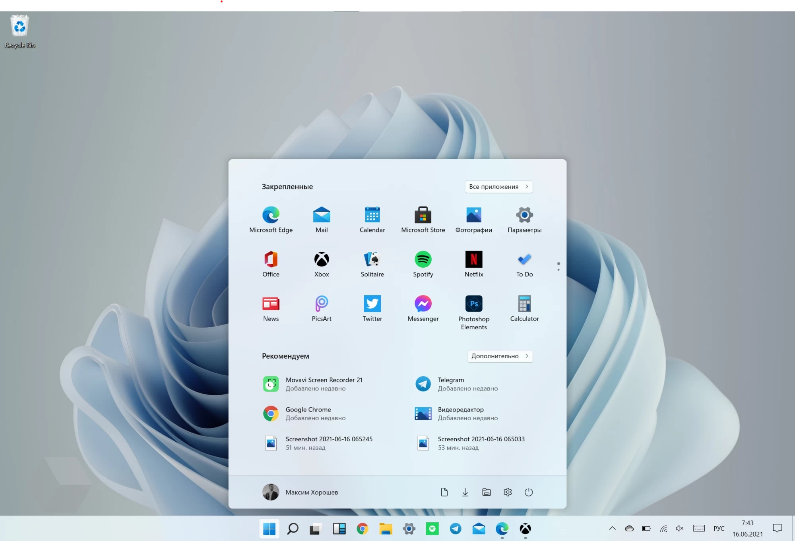Open Widgets panel from taskbar

(x=339, y=529)
